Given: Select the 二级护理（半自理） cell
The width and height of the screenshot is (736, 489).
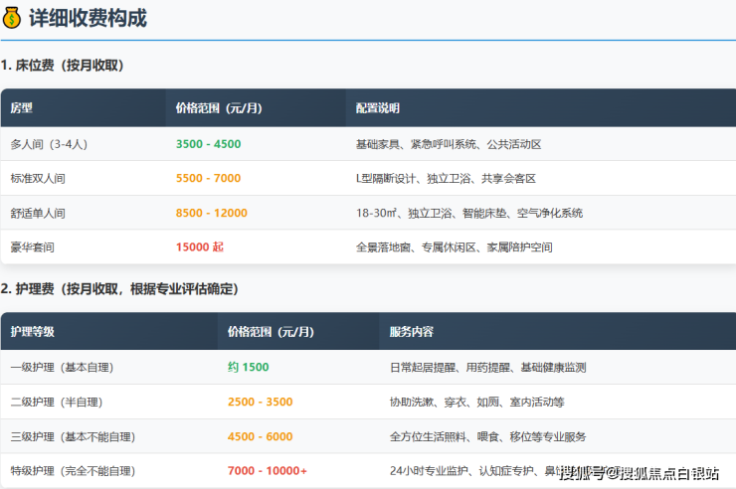Looking at the screenshot, I should pos(57,403).
